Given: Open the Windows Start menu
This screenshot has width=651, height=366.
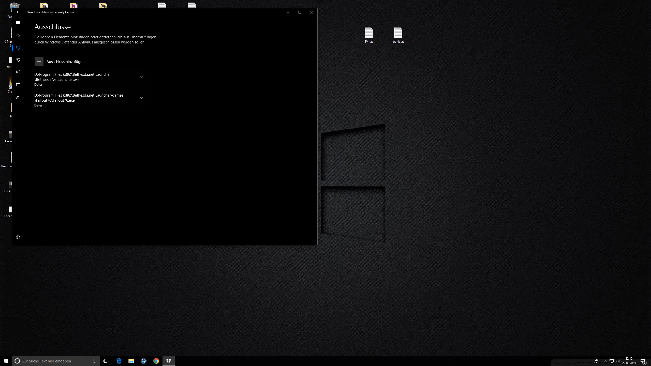Looking at the screenshot, I should tap(6, 361).
